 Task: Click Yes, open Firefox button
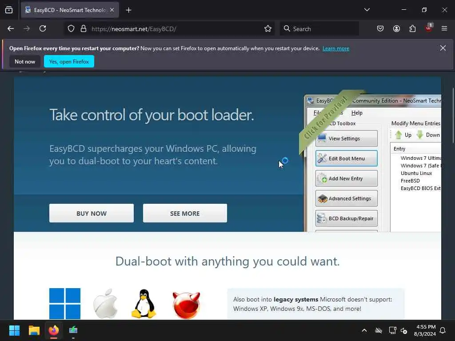pyautogui.click(x=69, y=61)
